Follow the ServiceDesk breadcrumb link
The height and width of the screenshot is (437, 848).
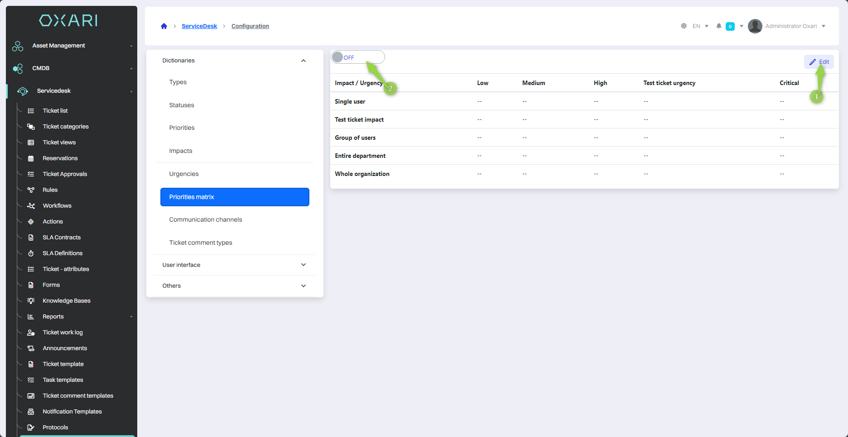pyautogui.click(x=199, y=26)
